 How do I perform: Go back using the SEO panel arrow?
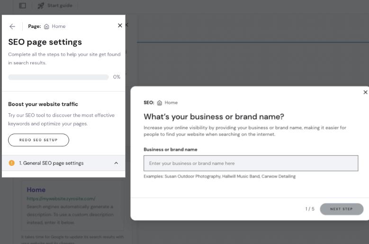(12, 27)
